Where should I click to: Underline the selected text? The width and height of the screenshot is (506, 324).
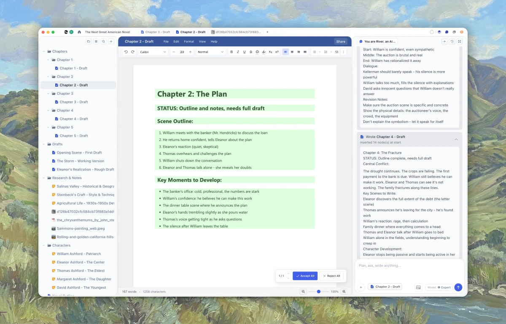[x=244, y=52]
